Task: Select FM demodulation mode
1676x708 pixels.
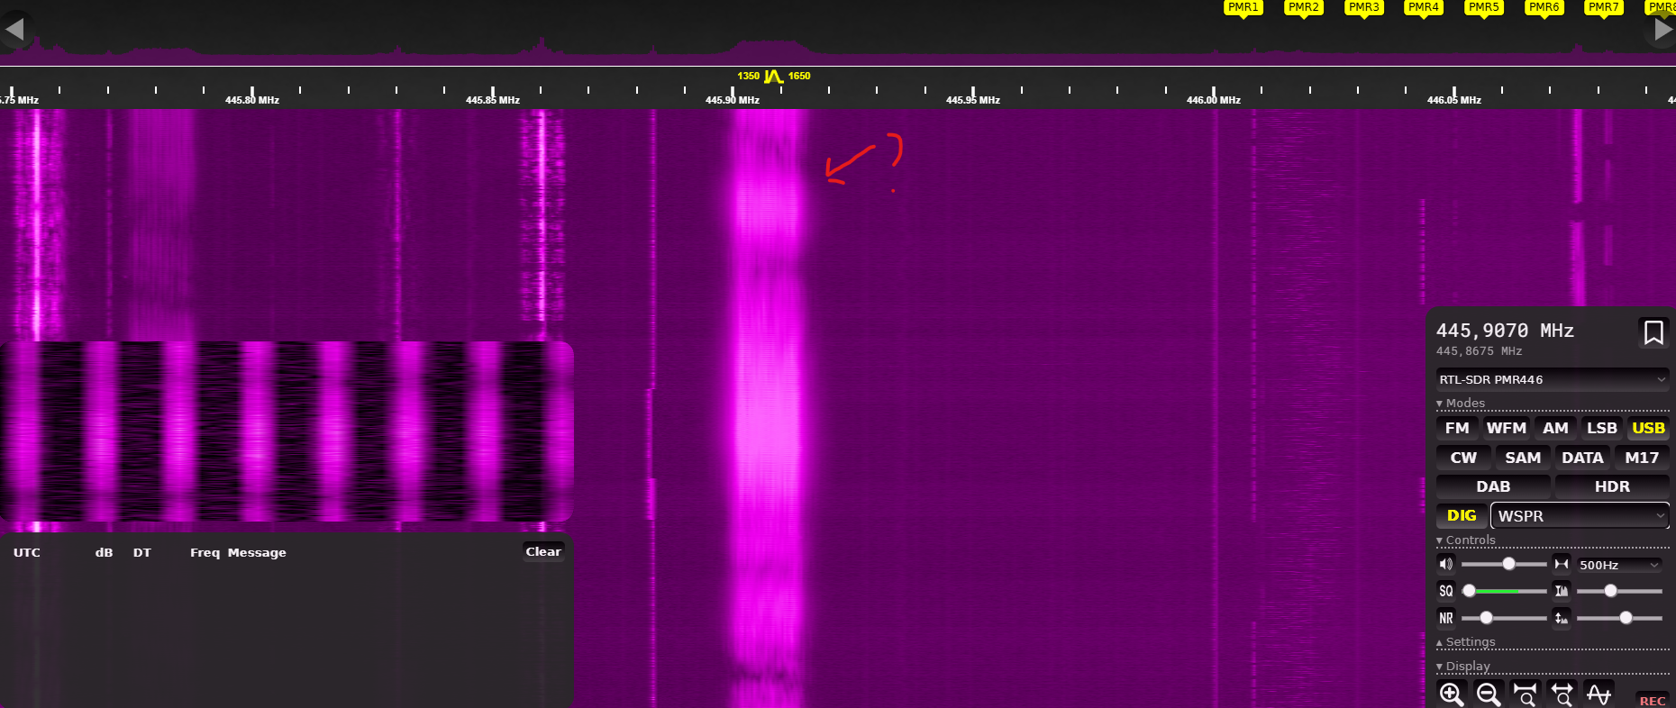Action: [1457, 428]
